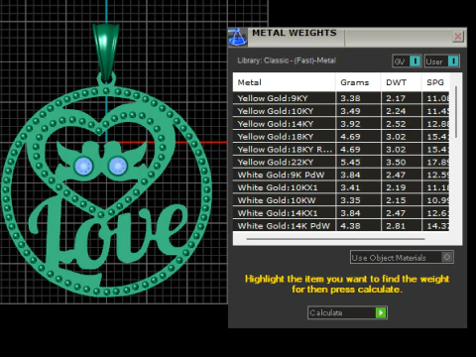Viewport: 476px width, 357px height.
Task: Select White Gold:9K PdW row
Action: 341,175
